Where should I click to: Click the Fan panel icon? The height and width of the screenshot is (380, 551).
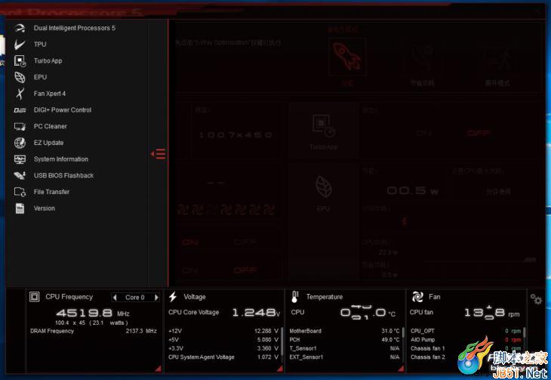click(417, 297)
